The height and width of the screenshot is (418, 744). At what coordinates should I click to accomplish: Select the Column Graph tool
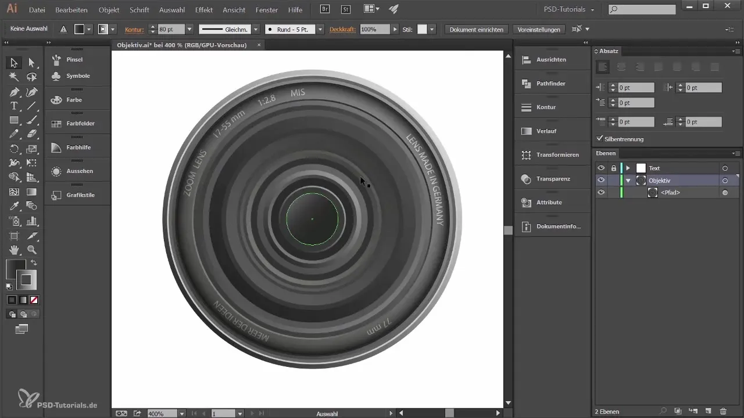click(x=31, y=221)
